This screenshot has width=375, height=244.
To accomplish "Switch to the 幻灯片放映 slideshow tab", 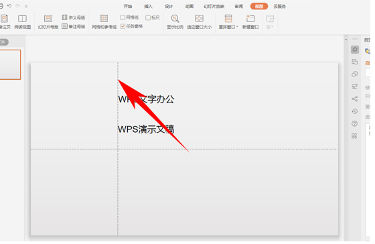I will click(x=214, y=6).
